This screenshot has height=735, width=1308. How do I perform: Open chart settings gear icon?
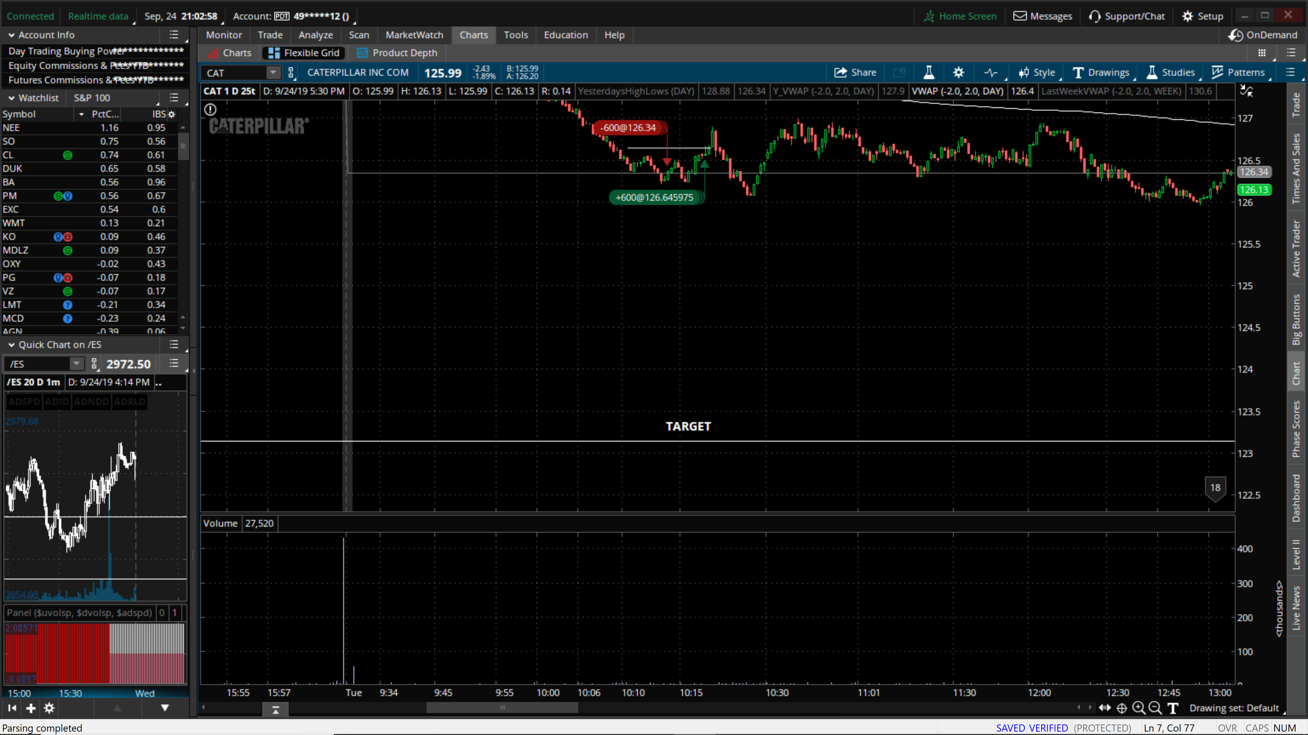[958, 72]
